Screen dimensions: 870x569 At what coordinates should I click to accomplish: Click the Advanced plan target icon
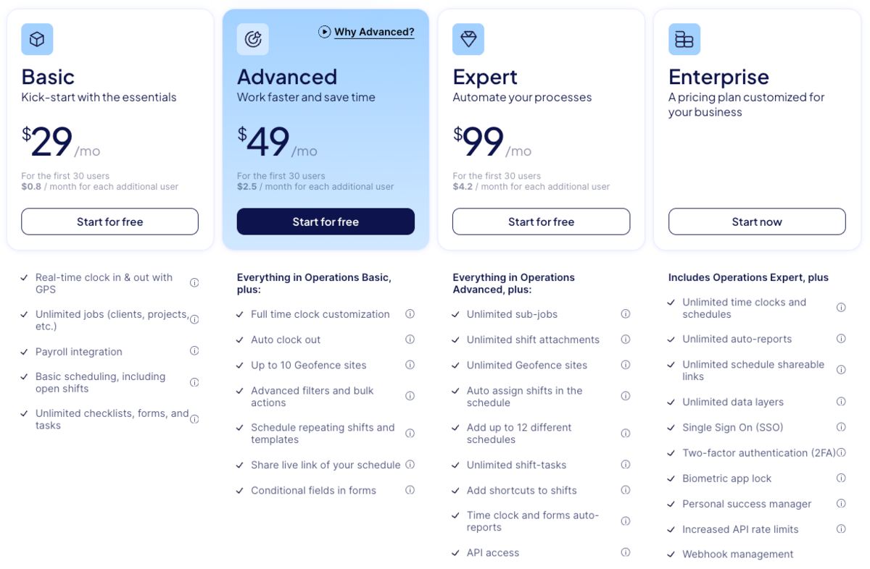click(x=252, y=39)
